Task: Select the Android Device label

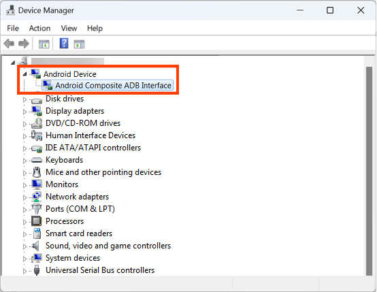Action: (69, 74)
